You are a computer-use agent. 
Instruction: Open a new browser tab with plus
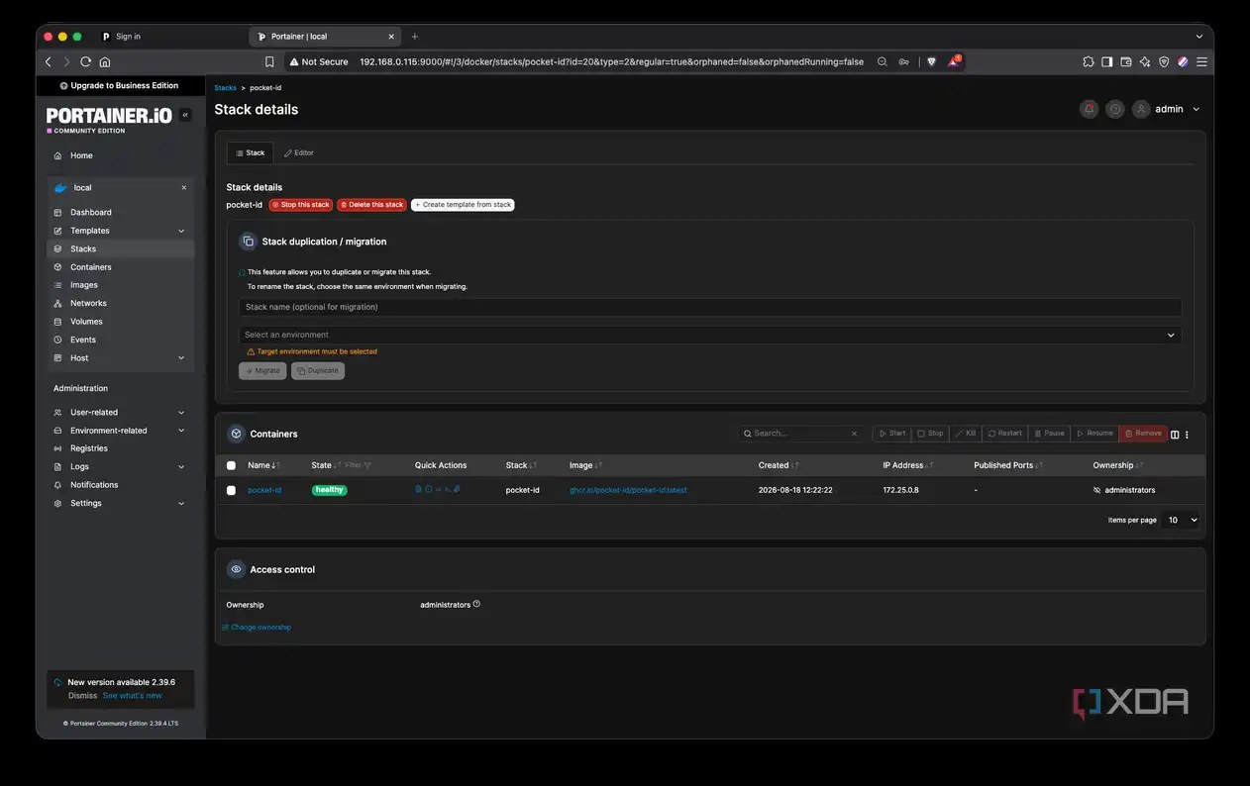pyautogui.click(x=415, y=37)
